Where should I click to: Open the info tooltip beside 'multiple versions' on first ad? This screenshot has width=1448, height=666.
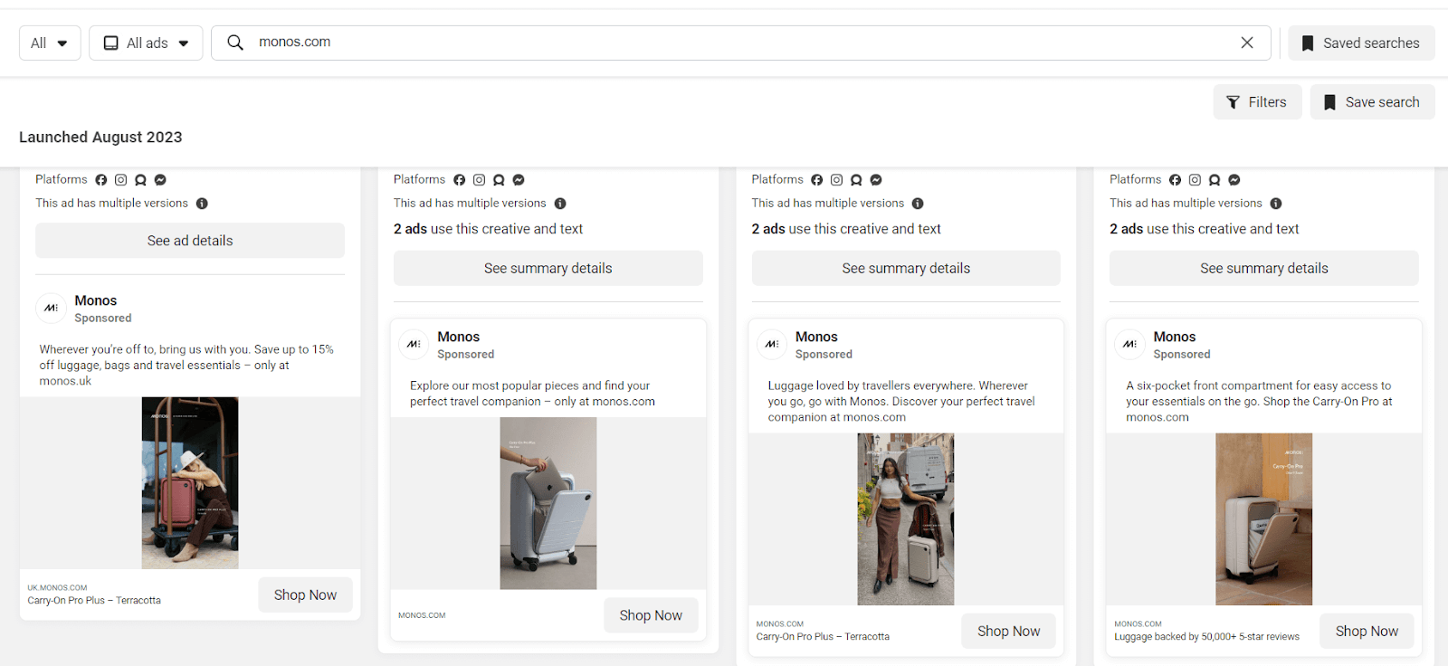[202, 203]
